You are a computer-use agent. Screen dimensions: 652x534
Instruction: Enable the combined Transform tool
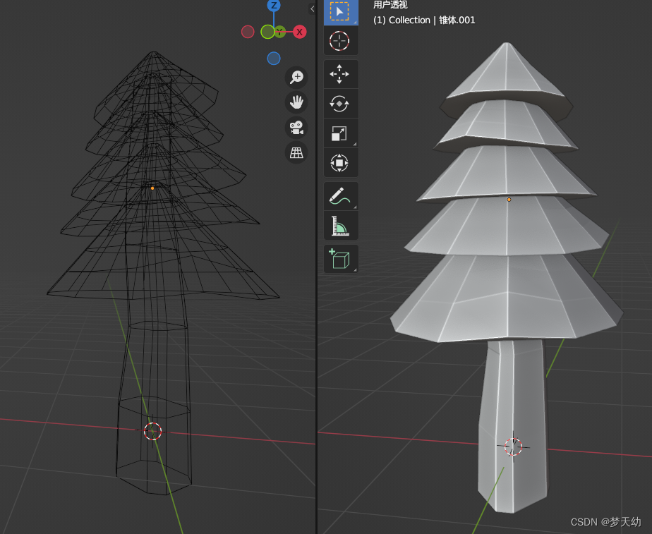341,163
